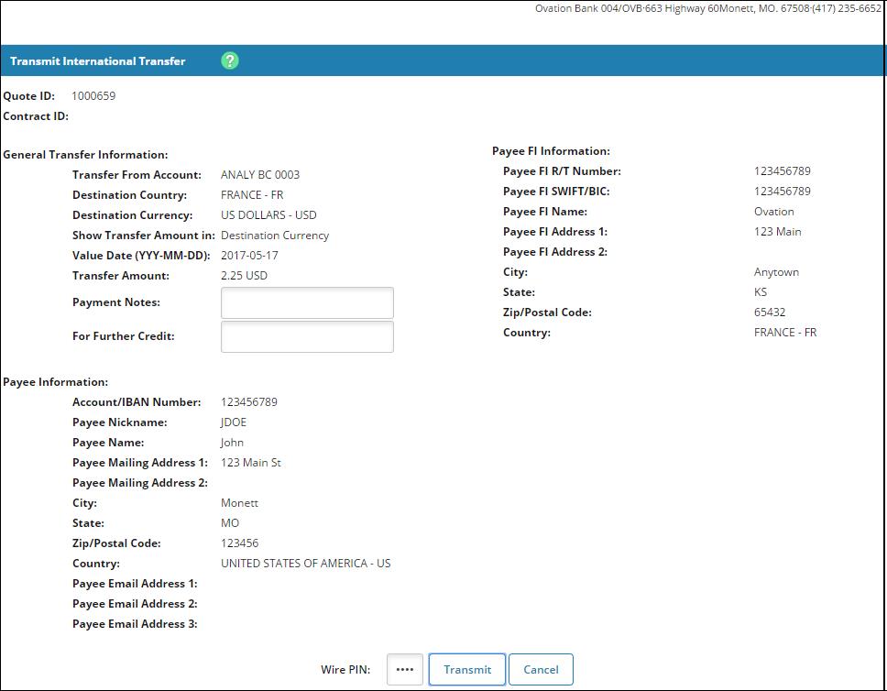Click the Payee FI Name value Ovation
The height and width of the screenshot is (691, 887).
tap(774, 212)
